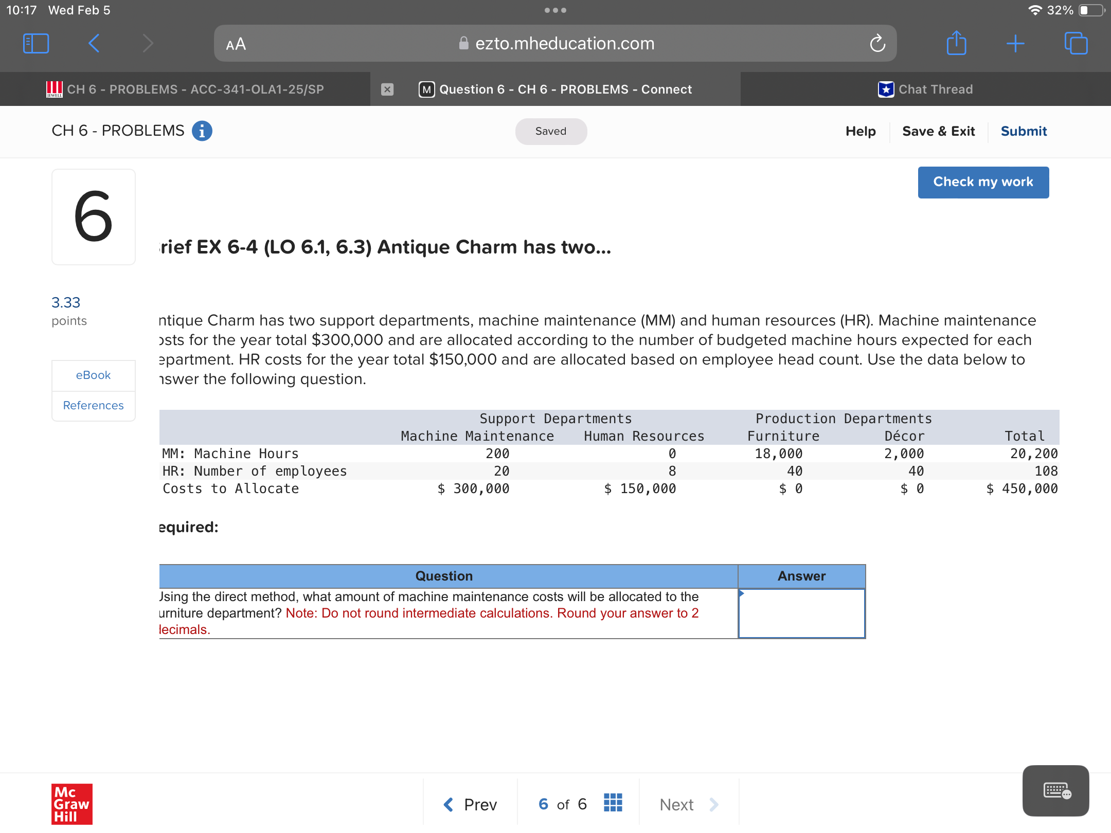Open a new browser tab
Image resolution: width=1111 pixels, height=833 pixels.
(x=1016, y=43)
